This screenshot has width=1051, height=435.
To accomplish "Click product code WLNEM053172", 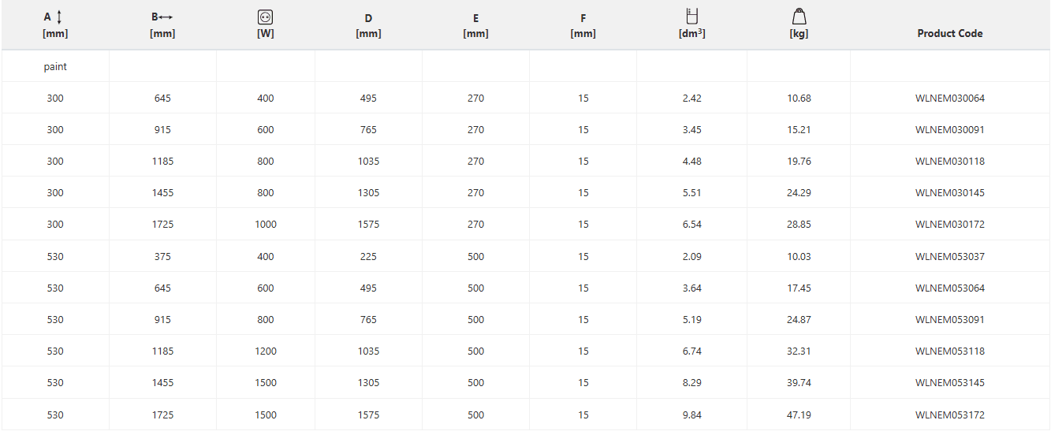I will (949, 415).
